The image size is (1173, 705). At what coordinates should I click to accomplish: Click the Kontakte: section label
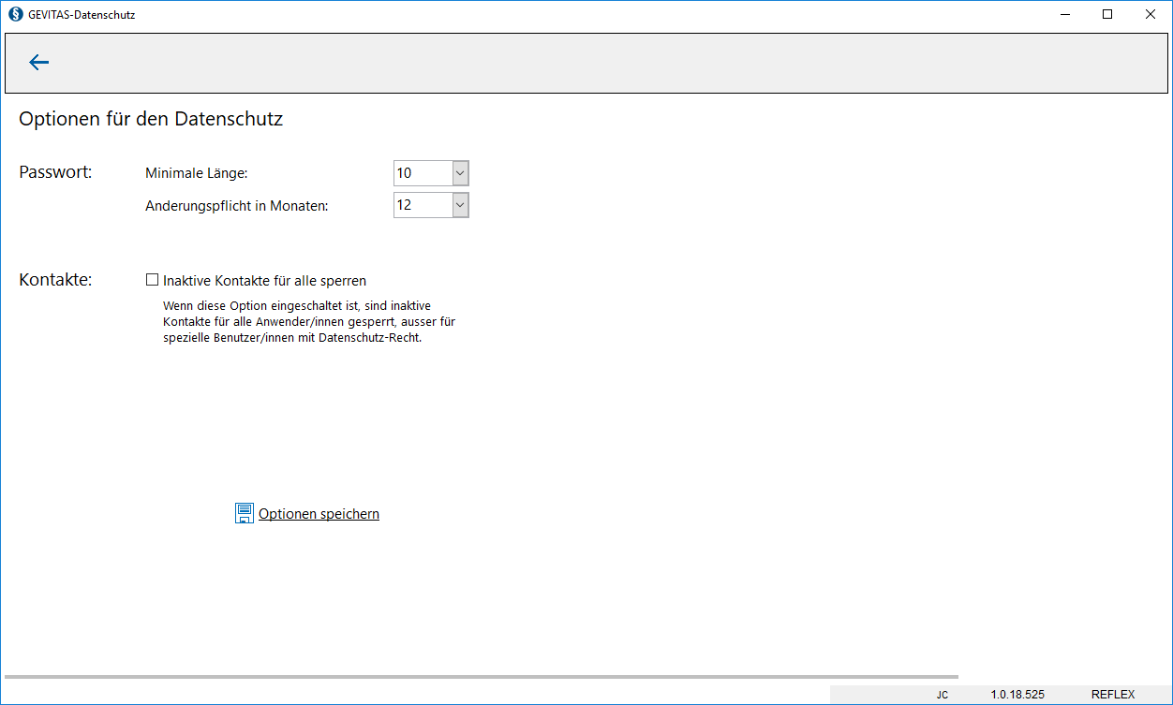pyautogui.click(x=55, y=280)
